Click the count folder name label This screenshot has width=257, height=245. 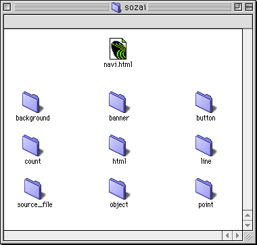(32, 161)
